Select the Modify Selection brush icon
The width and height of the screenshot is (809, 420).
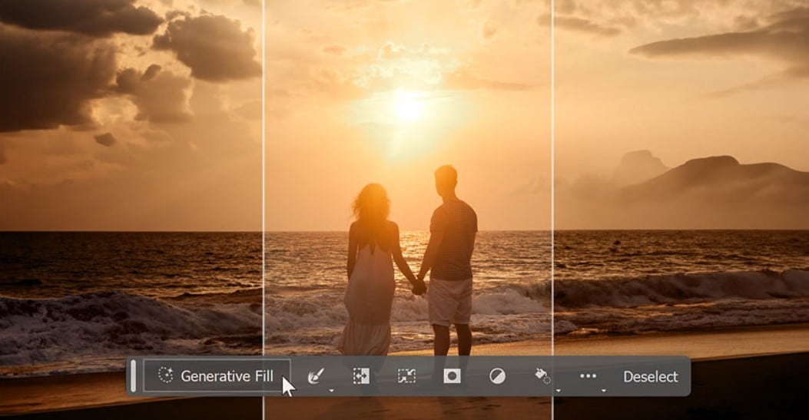point(315,376)
